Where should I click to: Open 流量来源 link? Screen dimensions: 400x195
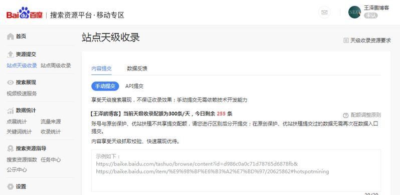pos(51,121)
